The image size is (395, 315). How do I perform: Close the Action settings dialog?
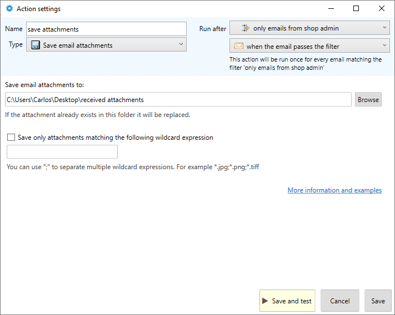click(382, 8)
